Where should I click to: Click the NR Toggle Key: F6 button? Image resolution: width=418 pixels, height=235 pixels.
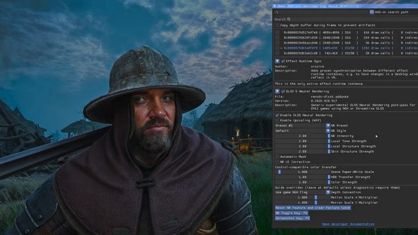[x=291, y=213]
